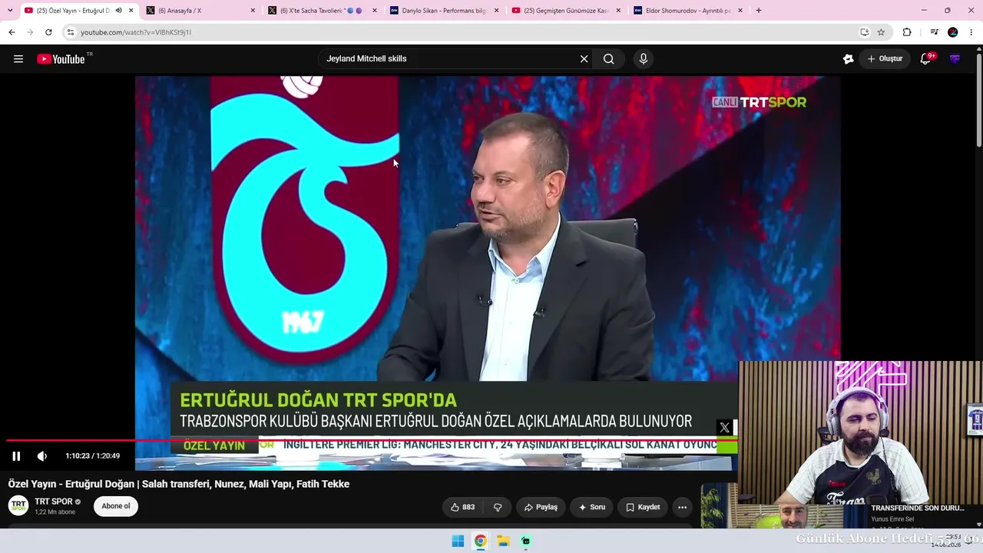Open the green app icon on taskbar

point(525,541)
